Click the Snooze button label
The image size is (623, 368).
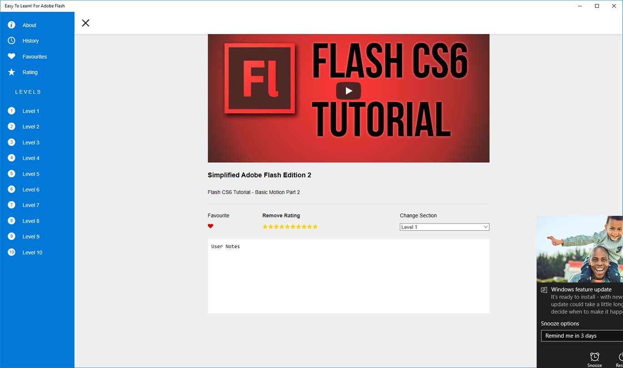[594, 365]
